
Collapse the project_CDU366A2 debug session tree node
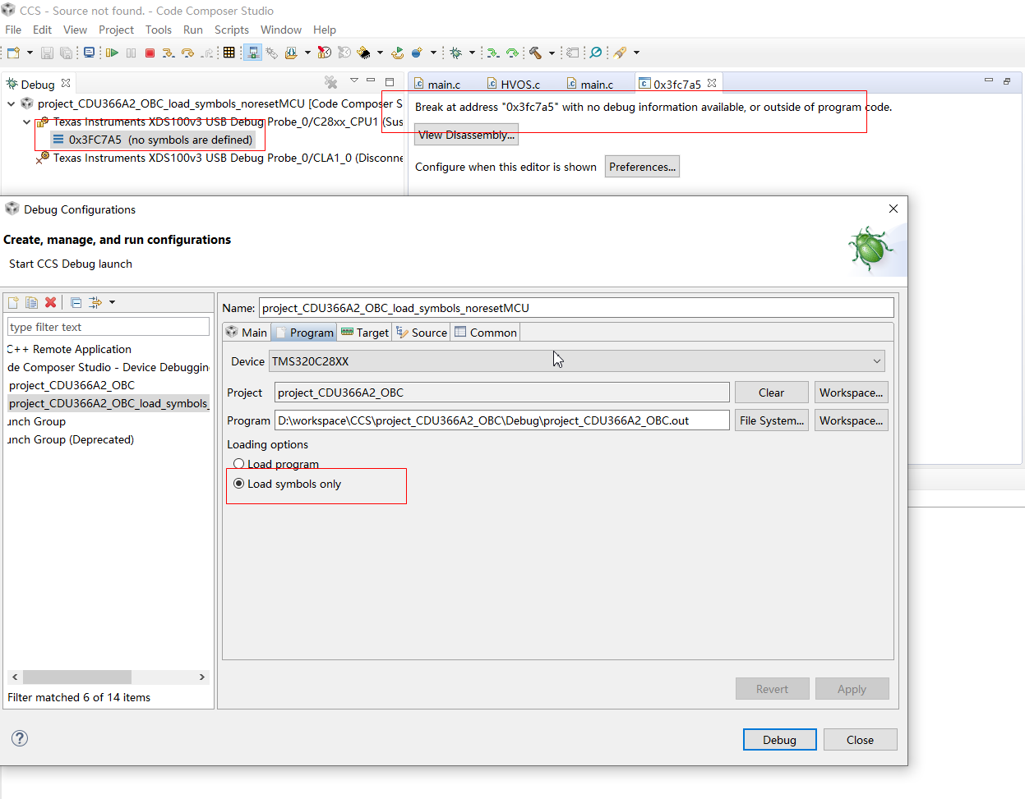click(11, 103)
